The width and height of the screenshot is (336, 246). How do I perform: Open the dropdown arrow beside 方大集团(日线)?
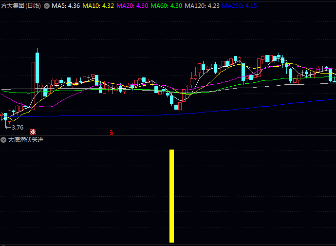(47, 6)
